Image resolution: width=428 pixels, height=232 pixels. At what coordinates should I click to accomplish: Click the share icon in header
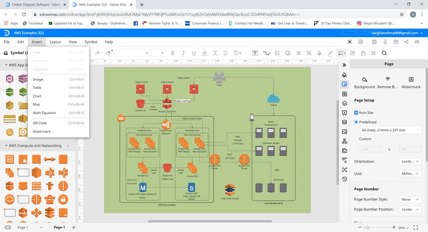pos(407,42)
